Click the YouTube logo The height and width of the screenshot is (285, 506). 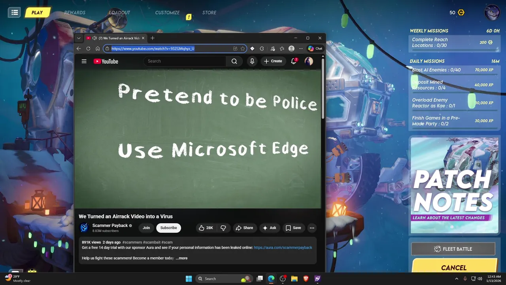106,61
